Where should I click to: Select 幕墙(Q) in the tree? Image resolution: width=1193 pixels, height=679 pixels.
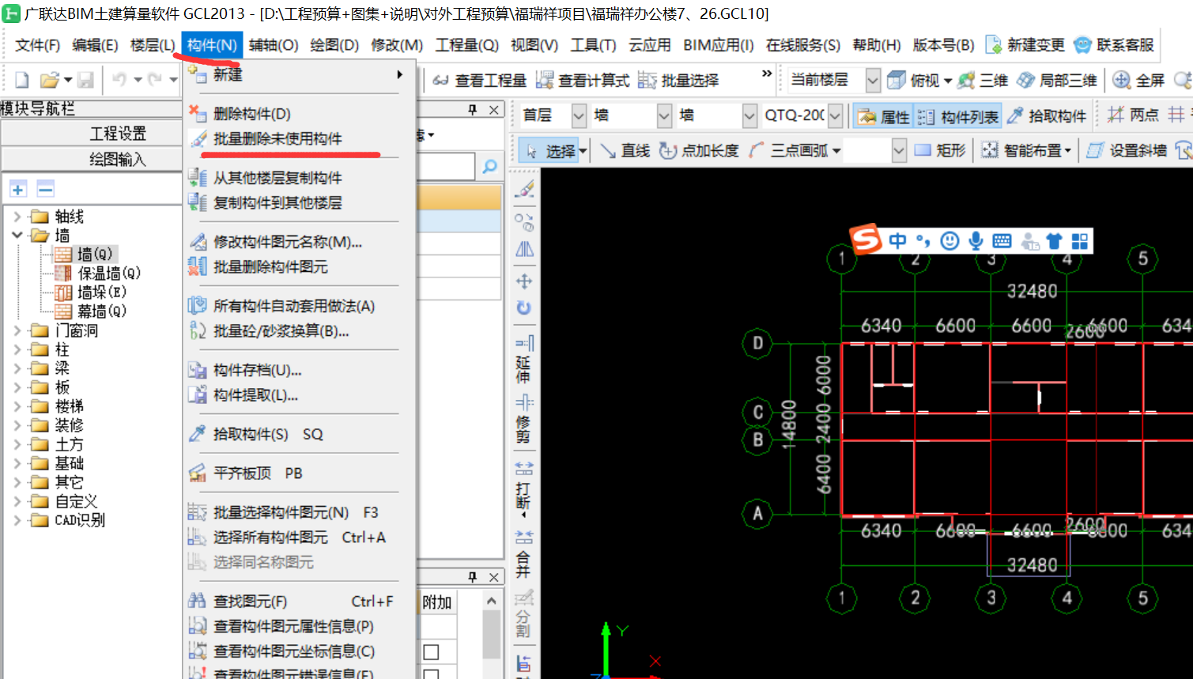[101, 311]
